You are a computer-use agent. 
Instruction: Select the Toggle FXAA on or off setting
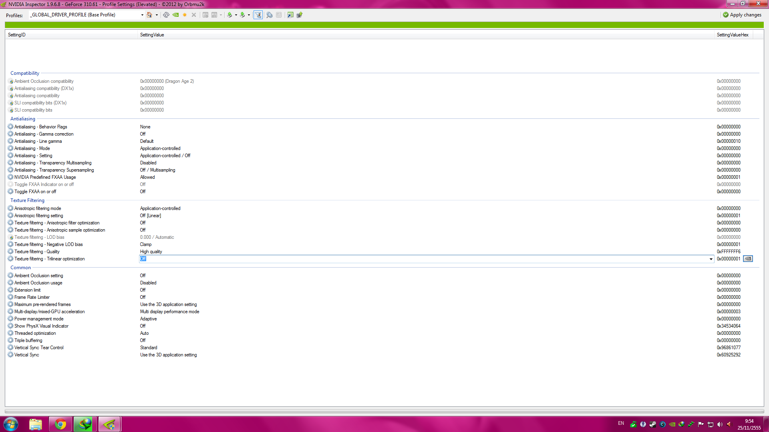(x=35, y=192)
